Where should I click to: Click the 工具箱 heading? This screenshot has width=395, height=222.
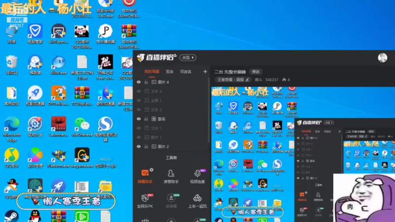coord(171,158)
